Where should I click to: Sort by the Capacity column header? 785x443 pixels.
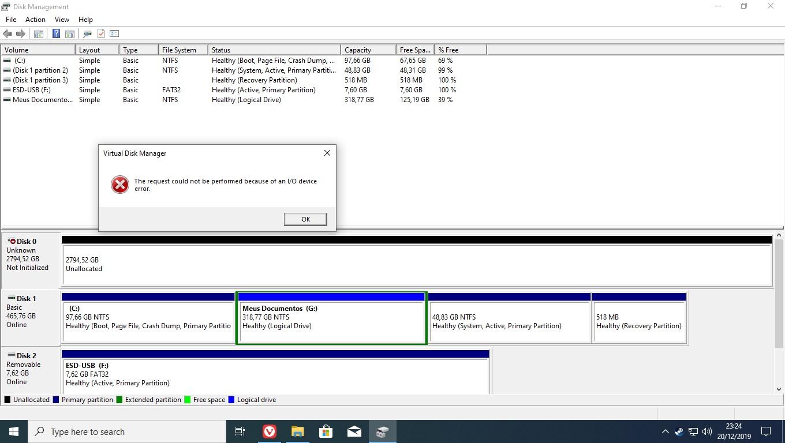(x=368, y=50)
